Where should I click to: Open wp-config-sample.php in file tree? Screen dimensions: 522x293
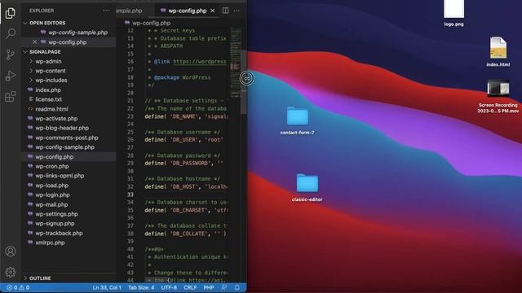click(x=65, y=147)
